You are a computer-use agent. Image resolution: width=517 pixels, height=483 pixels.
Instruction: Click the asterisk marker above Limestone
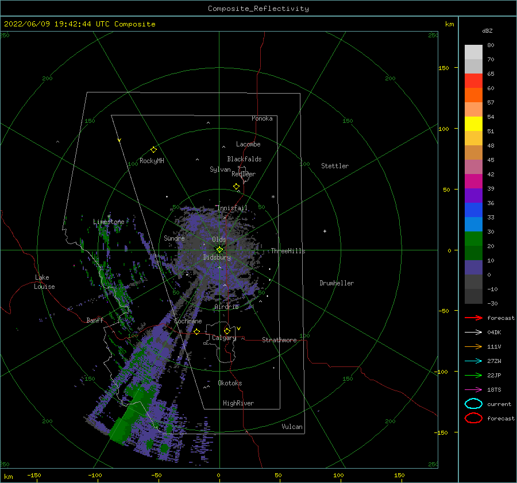[109, 217]
